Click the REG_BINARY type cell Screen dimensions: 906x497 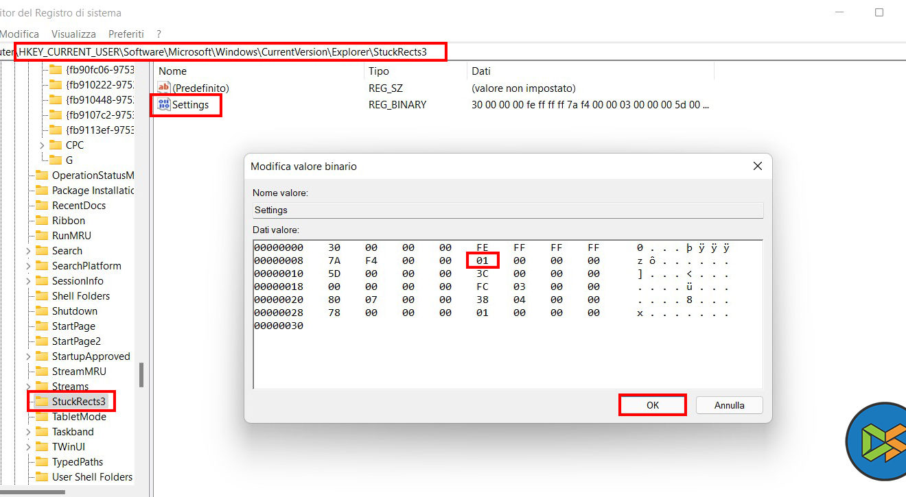click(397, 105)
